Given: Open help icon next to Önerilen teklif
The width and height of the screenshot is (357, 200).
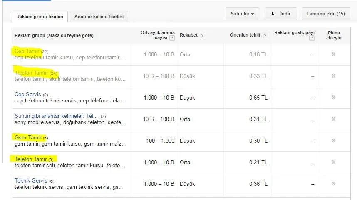Looking at the screenshot, I should pyautogui.click(x=265, y=35).
